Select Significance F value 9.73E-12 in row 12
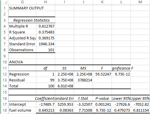This screenshot has width=150, height=114. [121, 74]
